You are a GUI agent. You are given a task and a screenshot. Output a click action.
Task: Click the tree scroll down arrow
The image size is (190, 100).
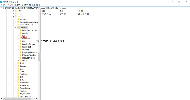coord(39,96)
